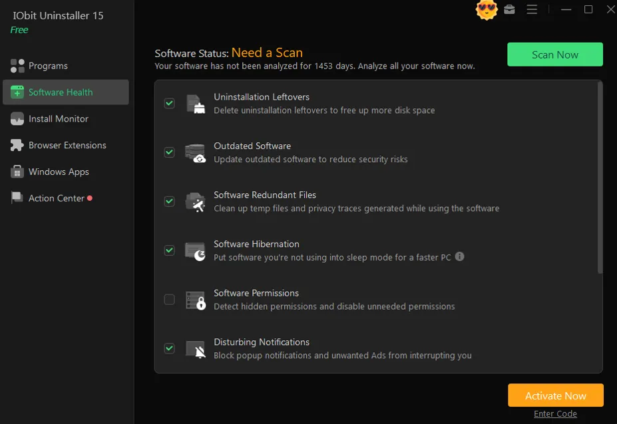Click the Install Monitor sidebar icon
Screen dimensions: 617x424
(17, 119)
